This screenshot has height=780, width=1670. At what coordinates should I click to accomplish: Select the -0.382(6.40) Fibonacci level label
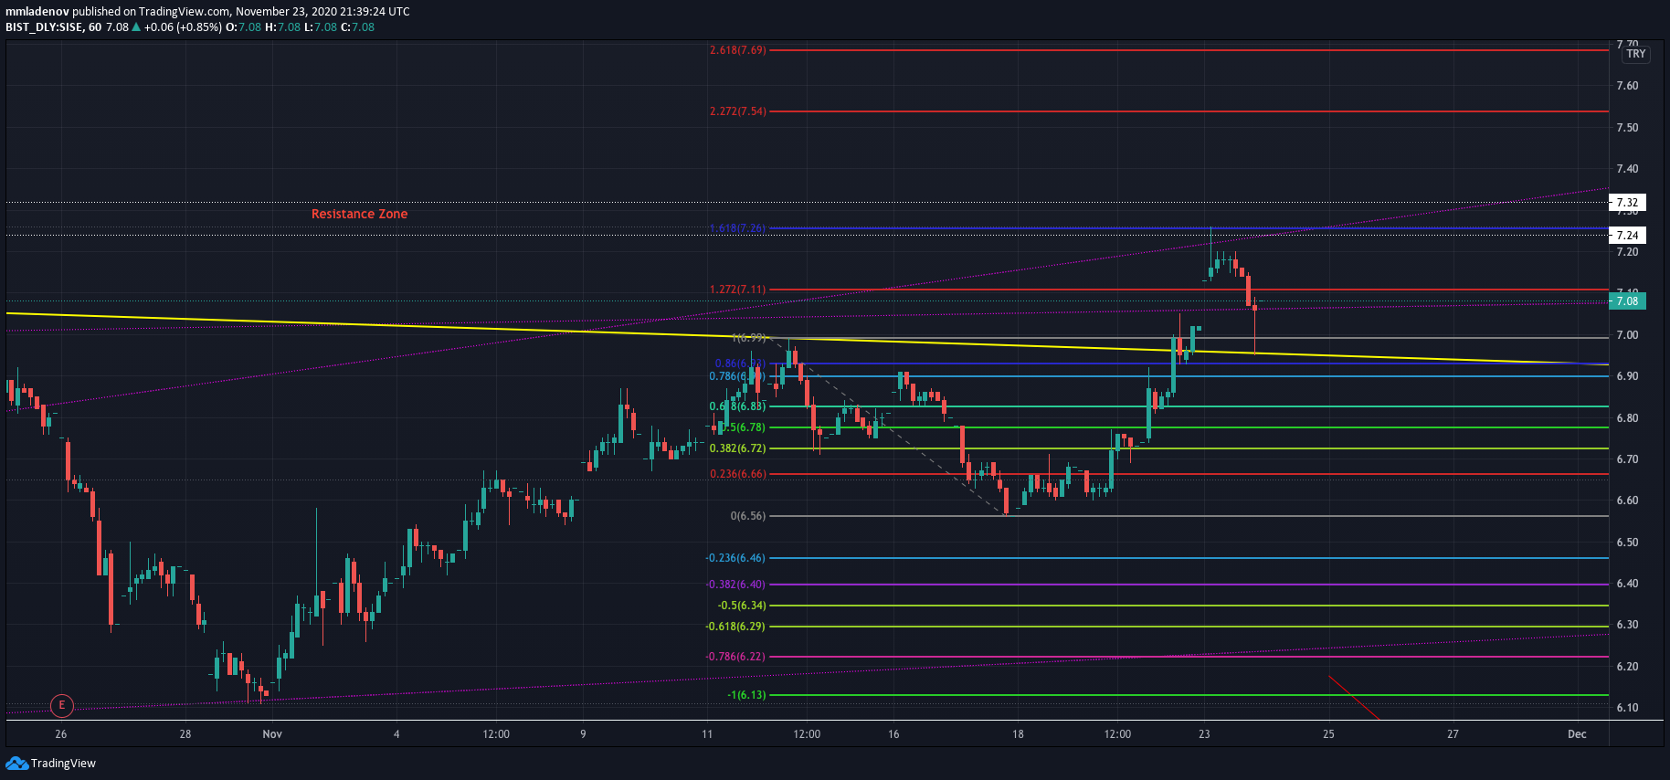735,585
